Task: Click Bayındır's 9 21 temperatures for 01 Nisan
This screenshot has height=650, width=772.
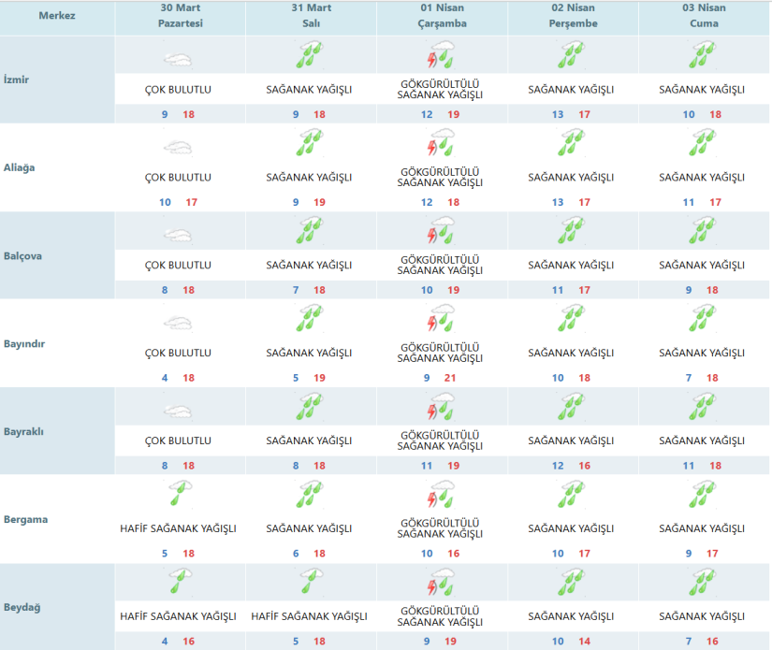Action: coord(440,378)
